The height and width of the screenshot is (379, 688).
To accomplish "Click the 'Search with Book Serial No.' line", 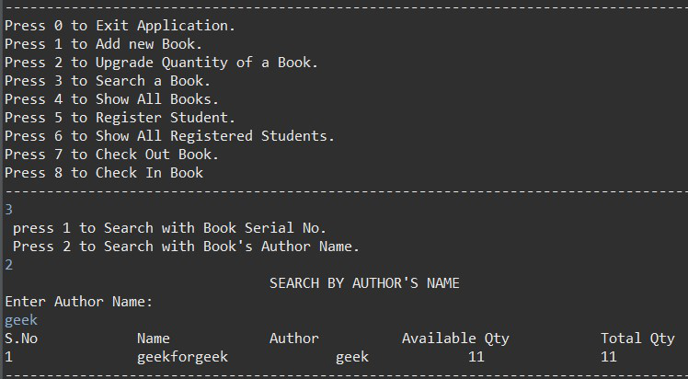I will 169,228.
